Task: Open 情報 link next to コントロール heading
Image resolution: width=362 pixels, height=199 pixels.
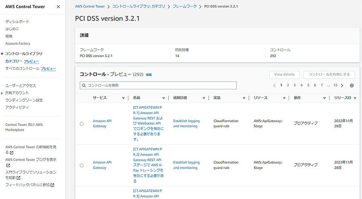Action: pos(149,75)
